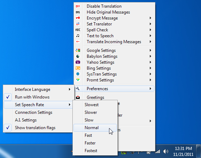This screenshot has width=201, height=158.
Task: Click the taskbar clock showing 12:31 PM
Action: click(x=183, y=151)
